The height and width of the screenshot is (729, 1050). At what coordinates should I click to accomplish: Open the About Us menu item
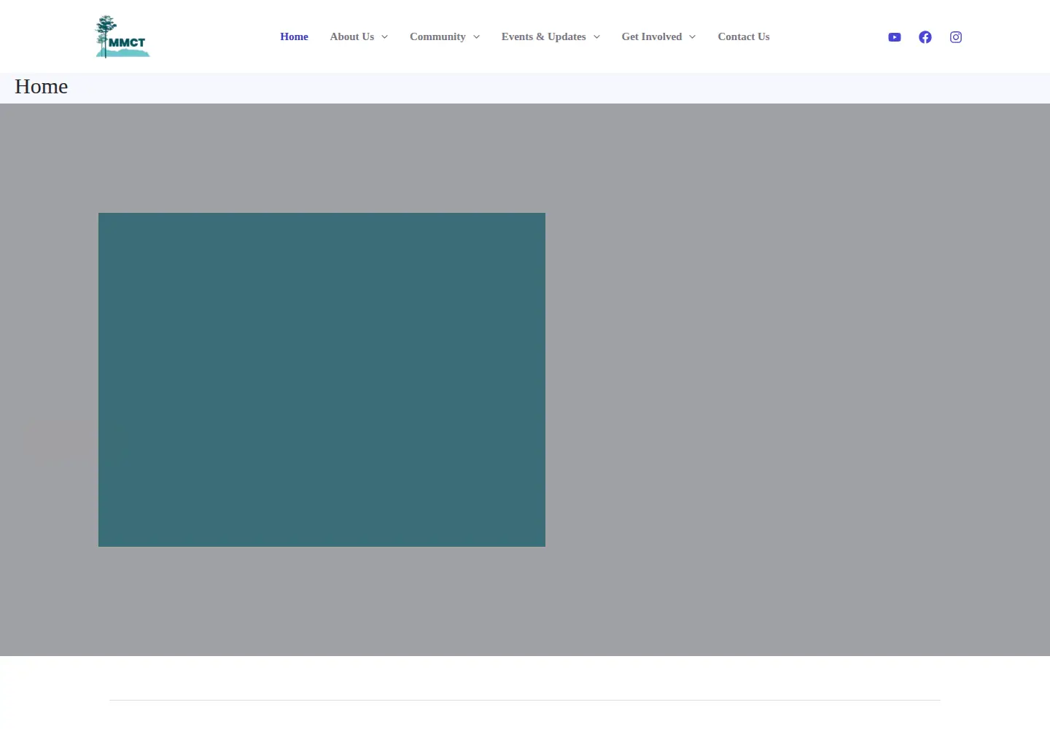[x=352, y=36]
